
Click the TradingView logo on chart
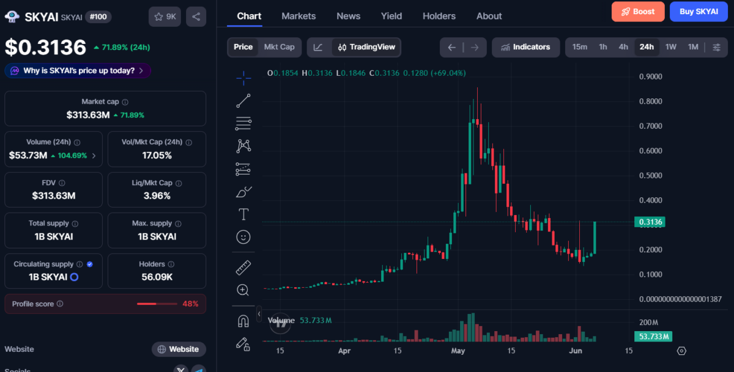[x=281, y=323]
